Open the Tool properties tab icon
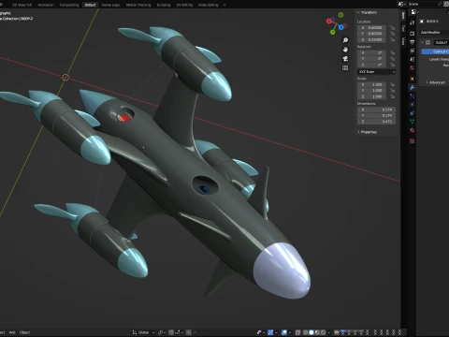 (413, 22)
